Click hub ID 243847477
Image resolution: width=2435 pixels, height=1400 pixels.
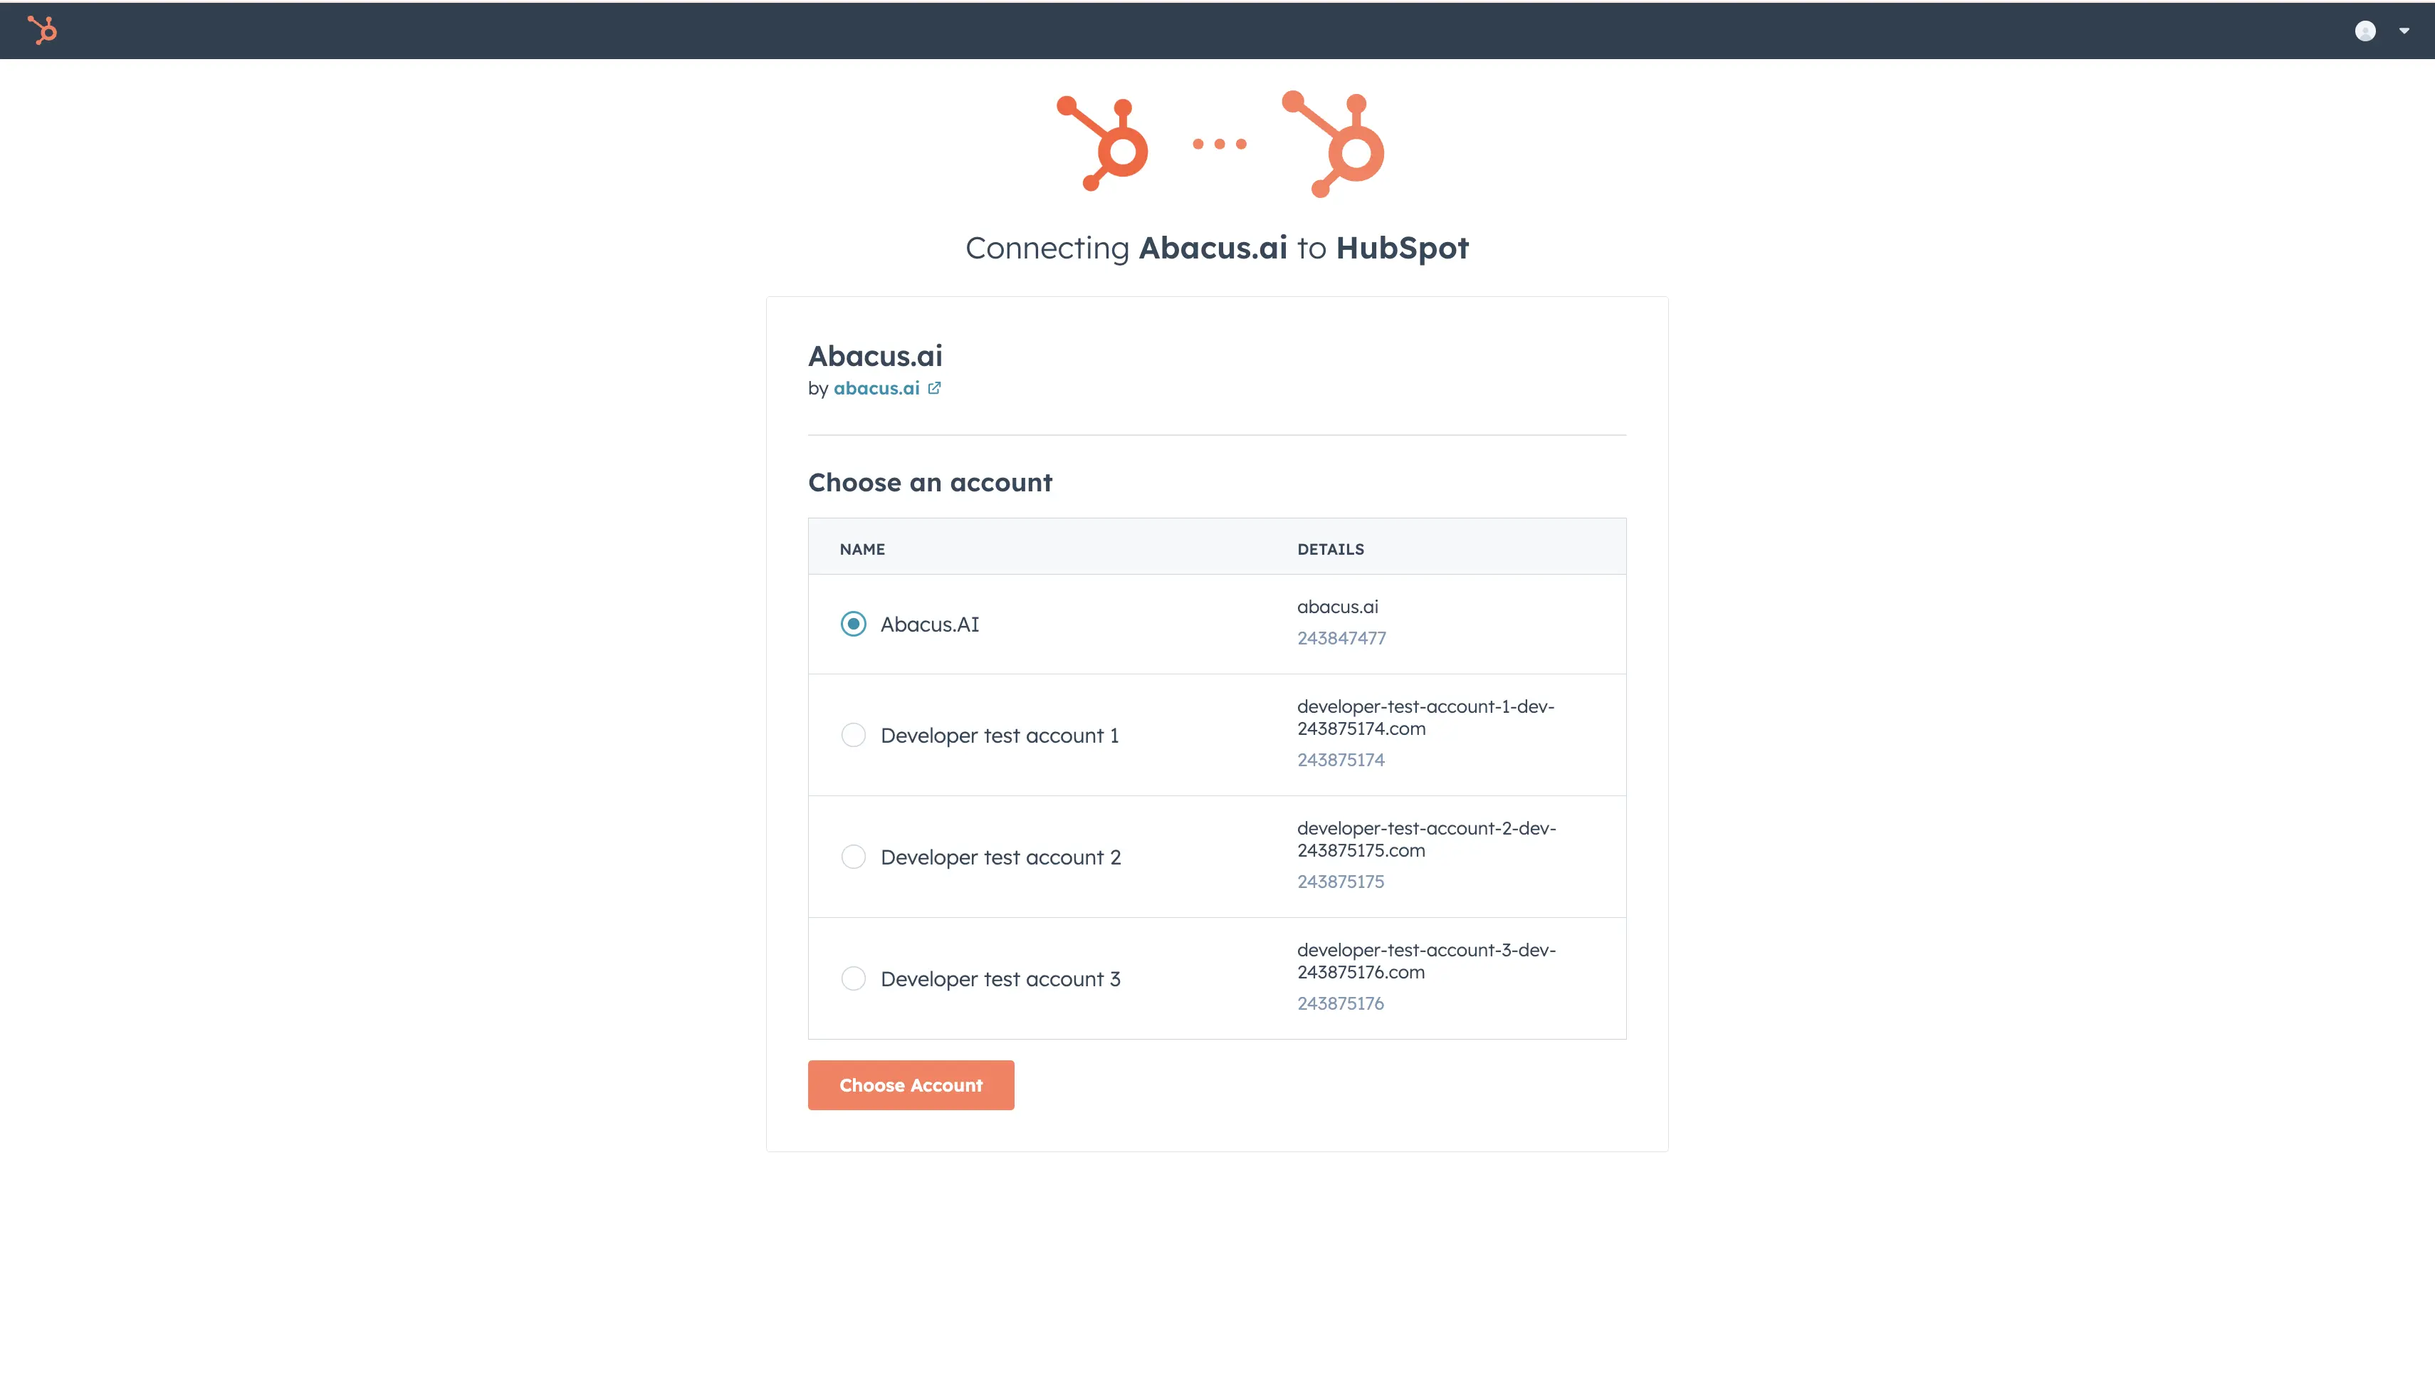point(1341,639)
